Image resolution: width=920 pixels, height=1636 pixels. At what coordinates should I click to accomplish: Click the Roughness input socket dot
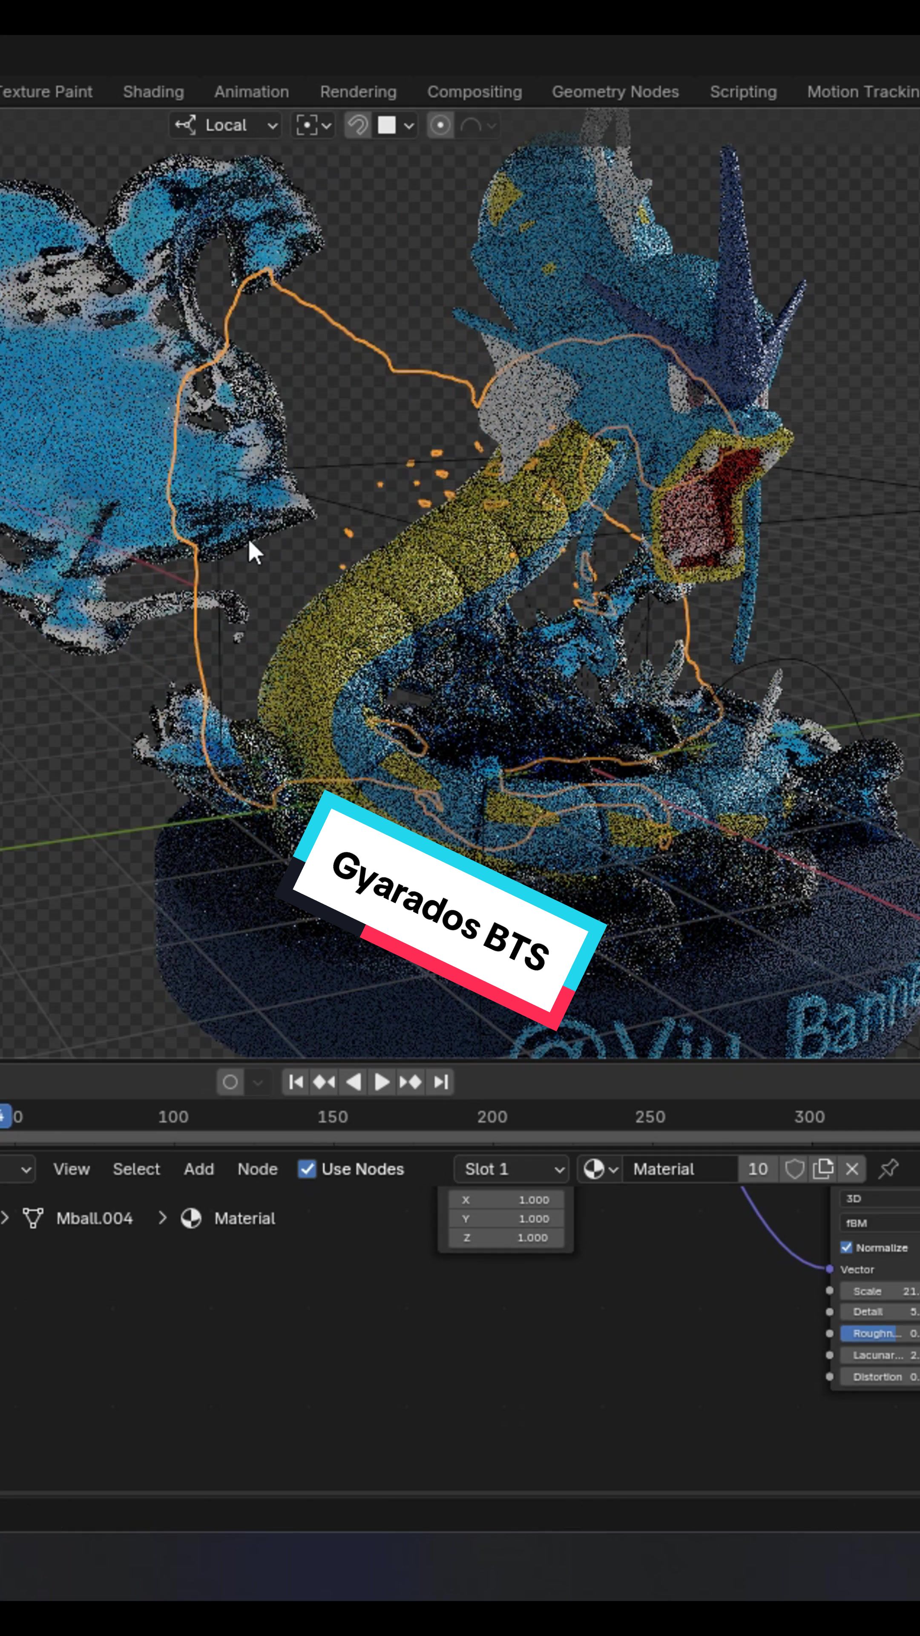coord(829,1334)
